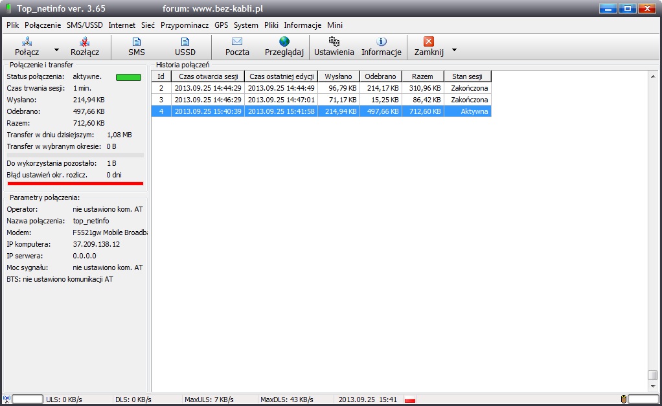The height and width of the screenshot is (406, 662).
Task: Open the SMS toolbar icon
Action: pos(137,41)
